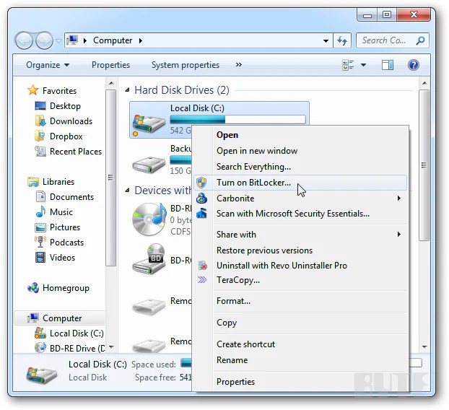Open Help with the question mark icon
449x410 pixels.
point(413,65)
